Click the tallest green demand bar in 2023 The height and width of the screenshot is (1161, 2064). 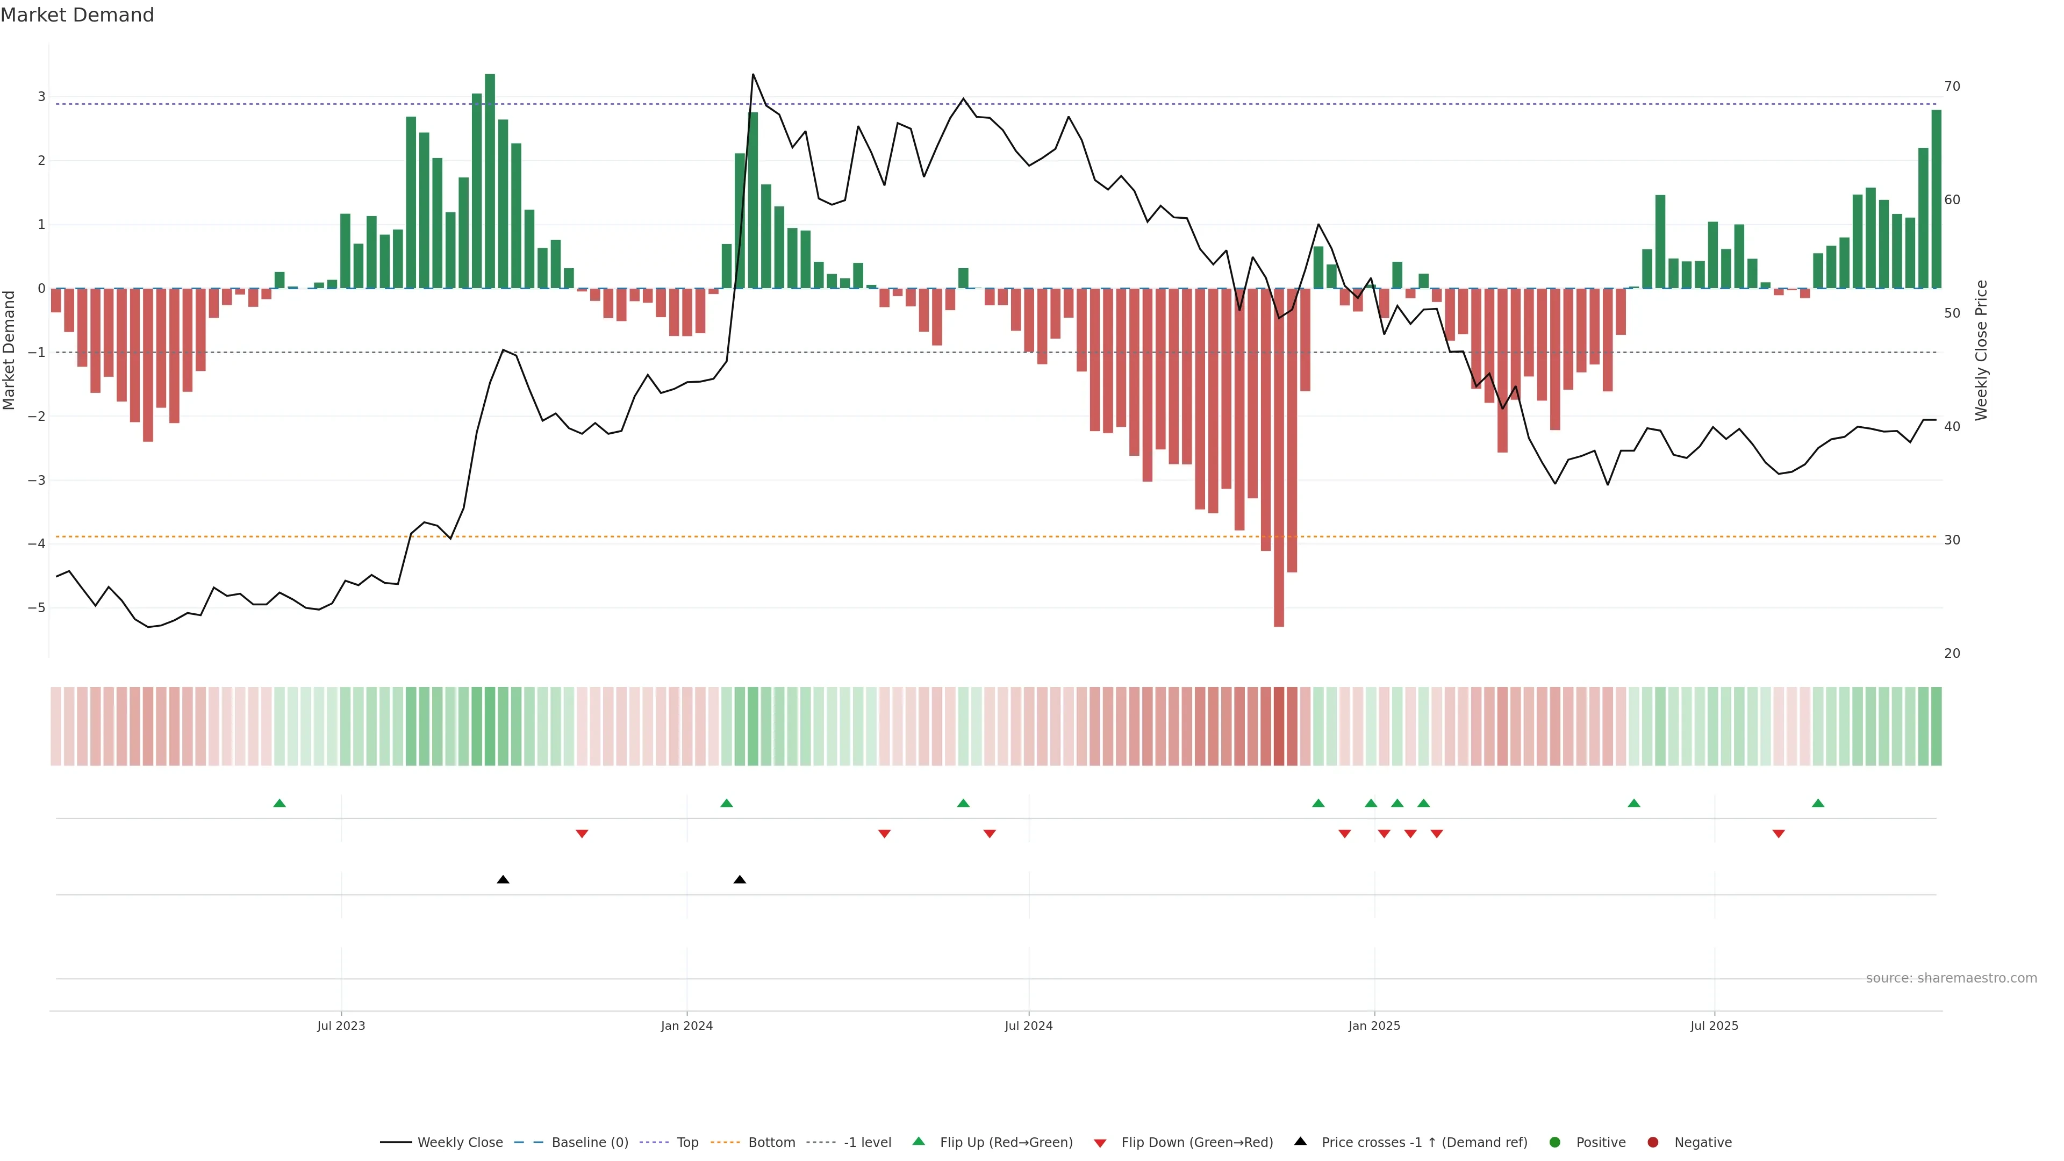pyautogui.click(x=490, y=181)
